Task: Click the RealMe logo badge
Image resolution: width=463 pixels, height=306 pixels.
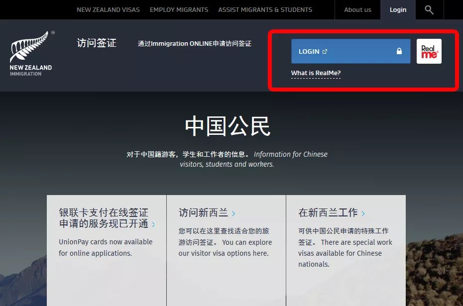Action: pyautogui.click(x=429, y=51)
